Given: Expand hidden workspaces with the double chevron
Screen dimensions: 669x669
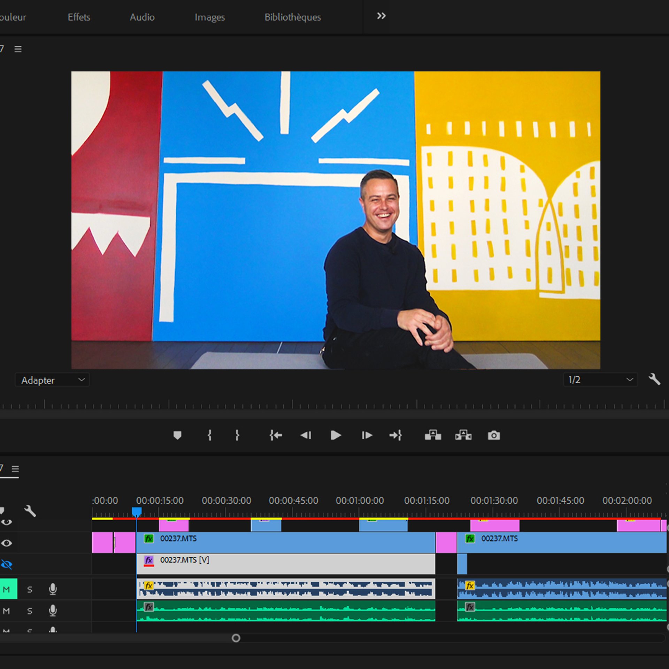Looking at the screenshot, I should point(381,16).
